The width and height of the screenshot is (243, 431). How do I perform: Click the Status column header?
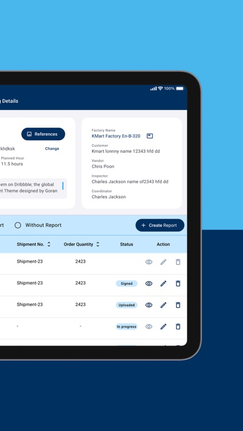127,244
